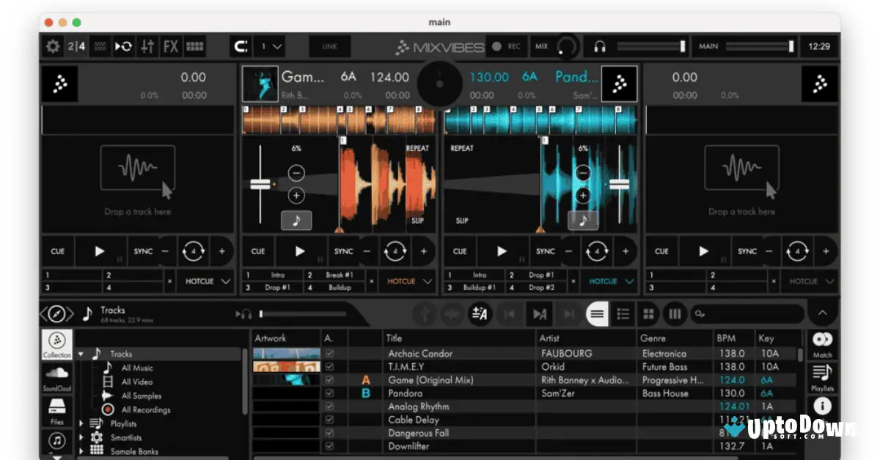Open the Playlists panel on the right sidebar
Screen dimensions: 880x460
[822, 378]
